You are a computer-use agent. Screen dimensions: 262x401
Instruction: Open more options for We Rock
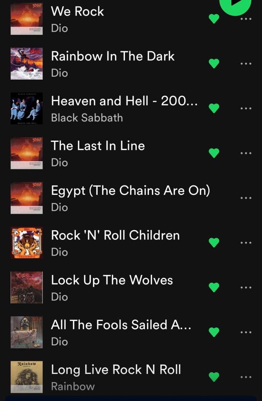(246, 19)
